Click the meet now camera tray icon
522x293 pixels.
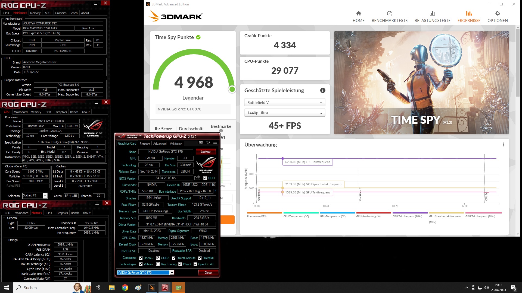click(x=473, y=288)
